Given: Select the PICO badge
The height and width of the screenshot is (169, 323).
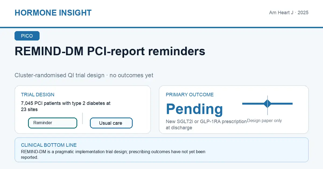Looking at the screenshot, I should click(27, 36).
